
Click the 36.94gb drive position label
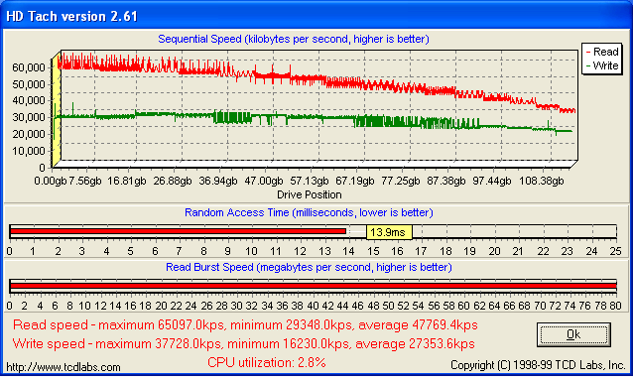coord(218,181)
